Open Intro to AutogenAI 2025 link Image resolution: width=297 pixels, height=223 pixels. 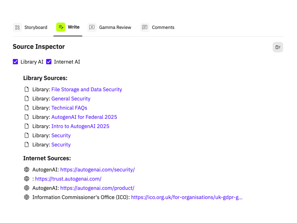(x=80, y=126)
